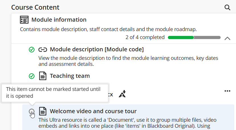Open the three-dot more options menu
236x130 pixels.
(227, 91)
